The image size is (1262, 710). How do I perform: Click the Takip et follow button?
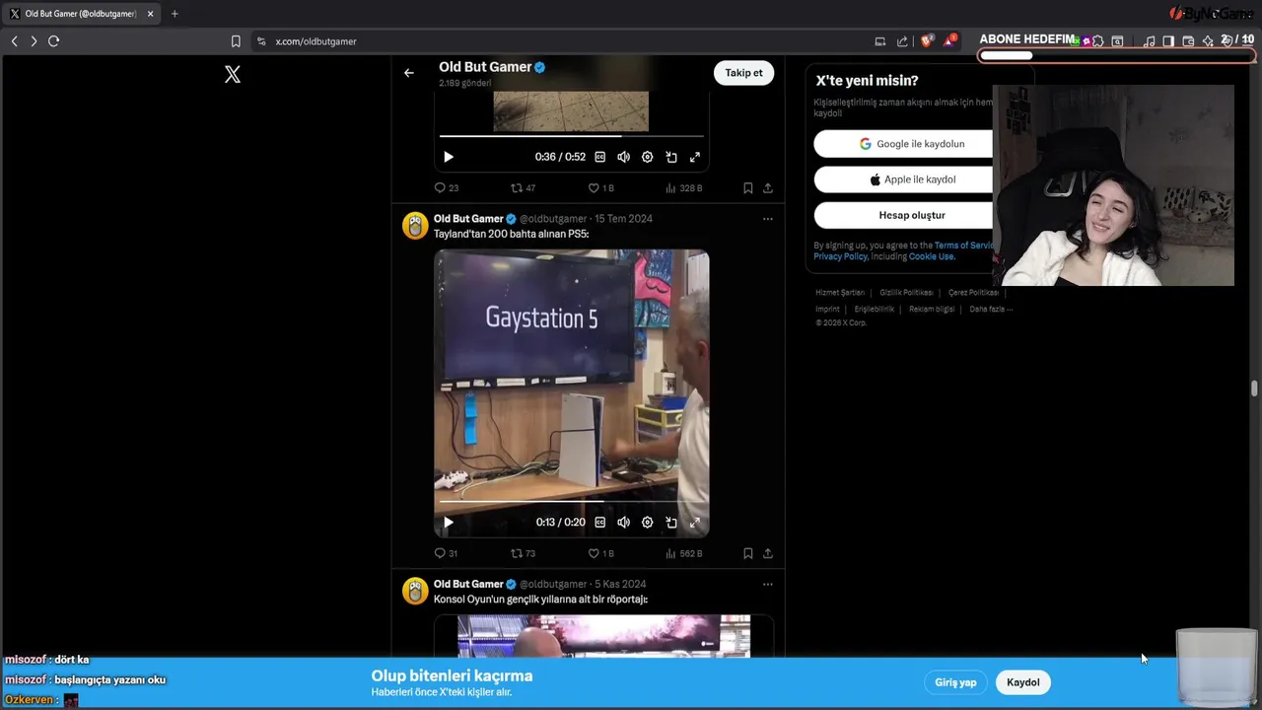point(743,73)
